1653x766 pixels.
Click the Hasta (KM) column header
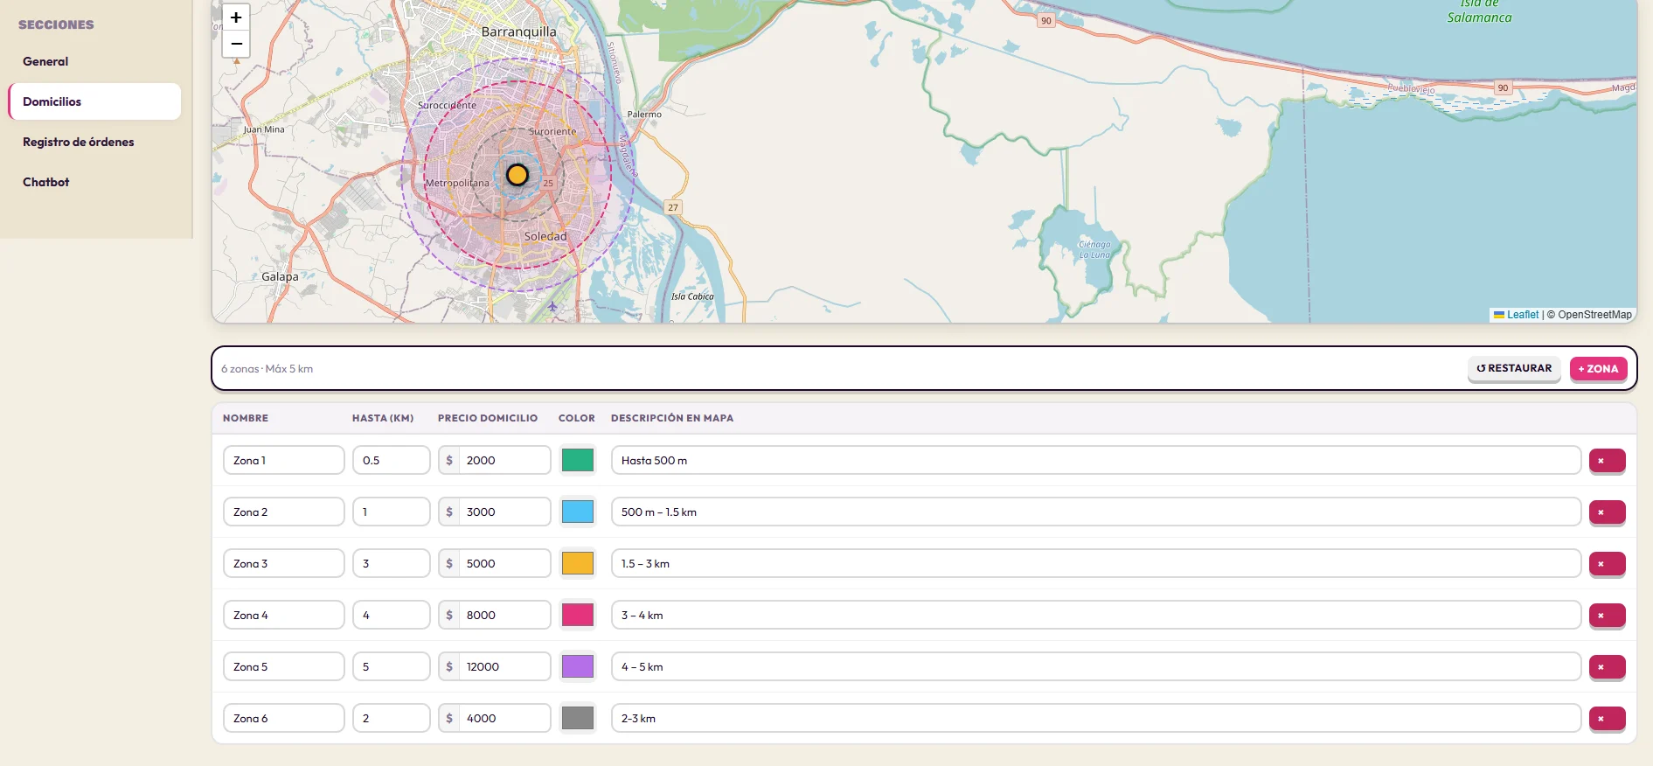tap(383, 418)
